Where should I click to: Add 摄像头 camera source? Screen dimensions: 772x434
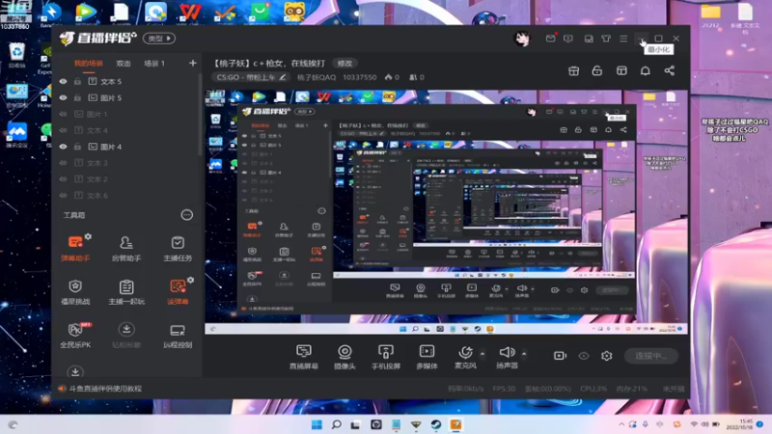[345, 357]
